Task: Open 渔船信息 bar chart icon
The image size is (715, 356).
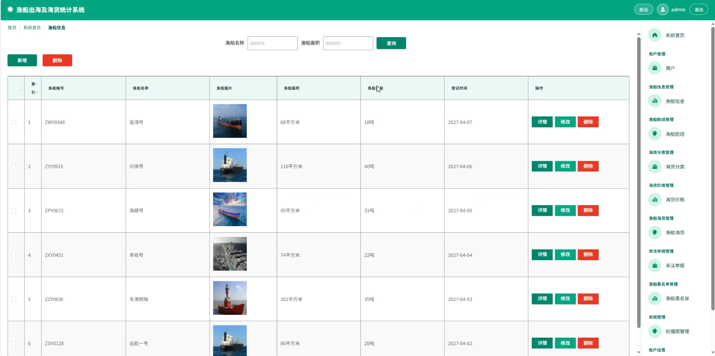Action: [655, 101]
